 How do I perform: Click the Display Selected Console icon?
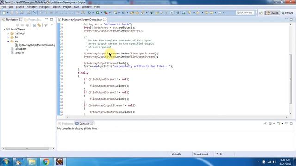(x=270, y=124)
